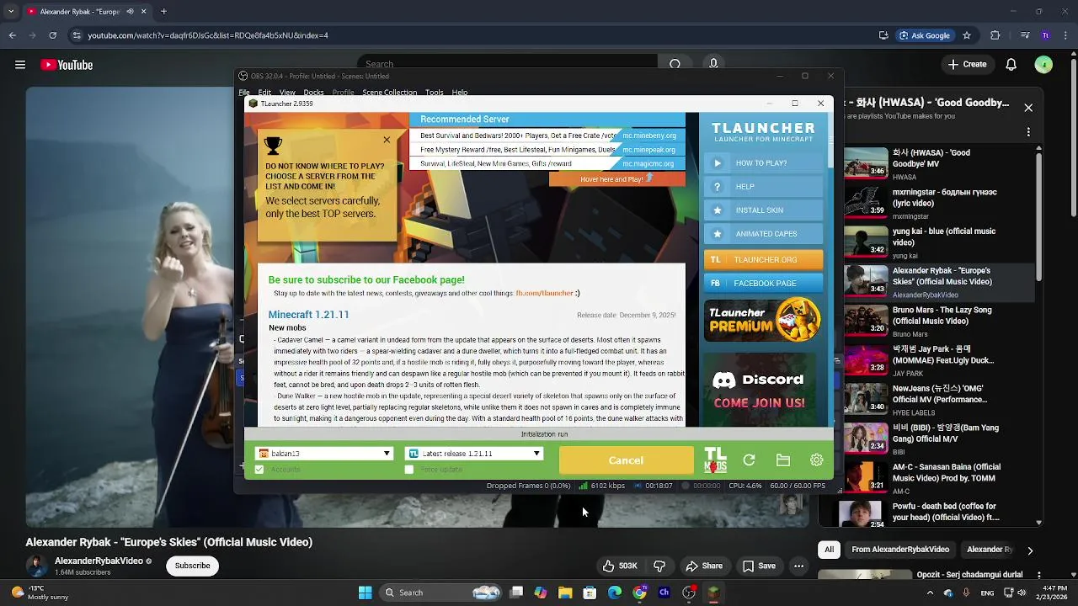This screenshot has width=1078, height=606.
Task: Close the trophy server advertisement popup
Action: (387, 140)
